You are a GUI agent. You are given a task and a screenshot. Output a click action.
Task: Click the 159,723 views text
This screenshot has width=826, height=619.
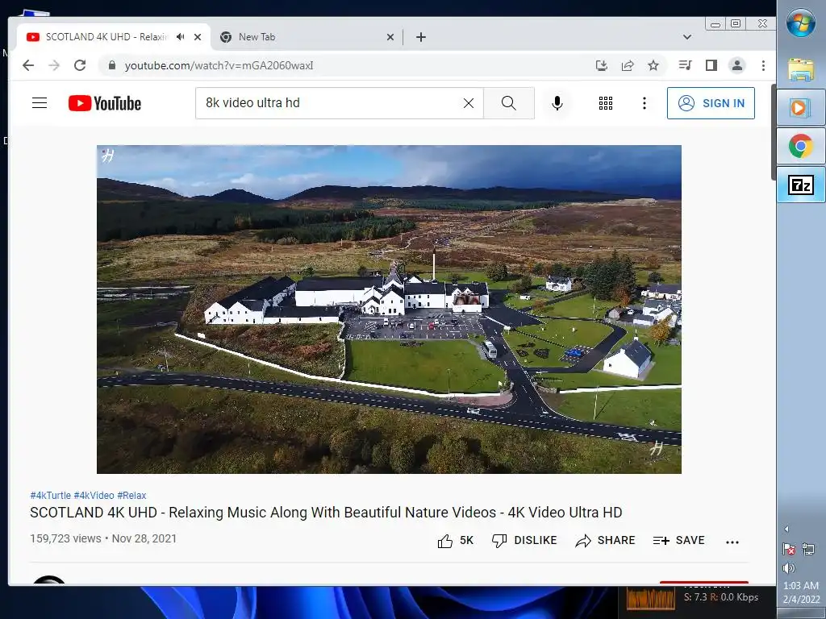tap(65, 538)
